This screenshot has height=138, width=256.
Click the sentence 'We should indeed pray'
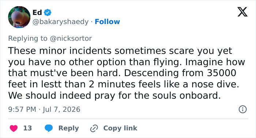114,95
